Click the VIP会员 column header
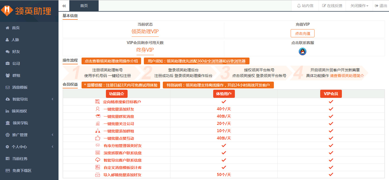The height and width of the screenshot is (180, 389). pyautogui.click(x=331, y=94)
